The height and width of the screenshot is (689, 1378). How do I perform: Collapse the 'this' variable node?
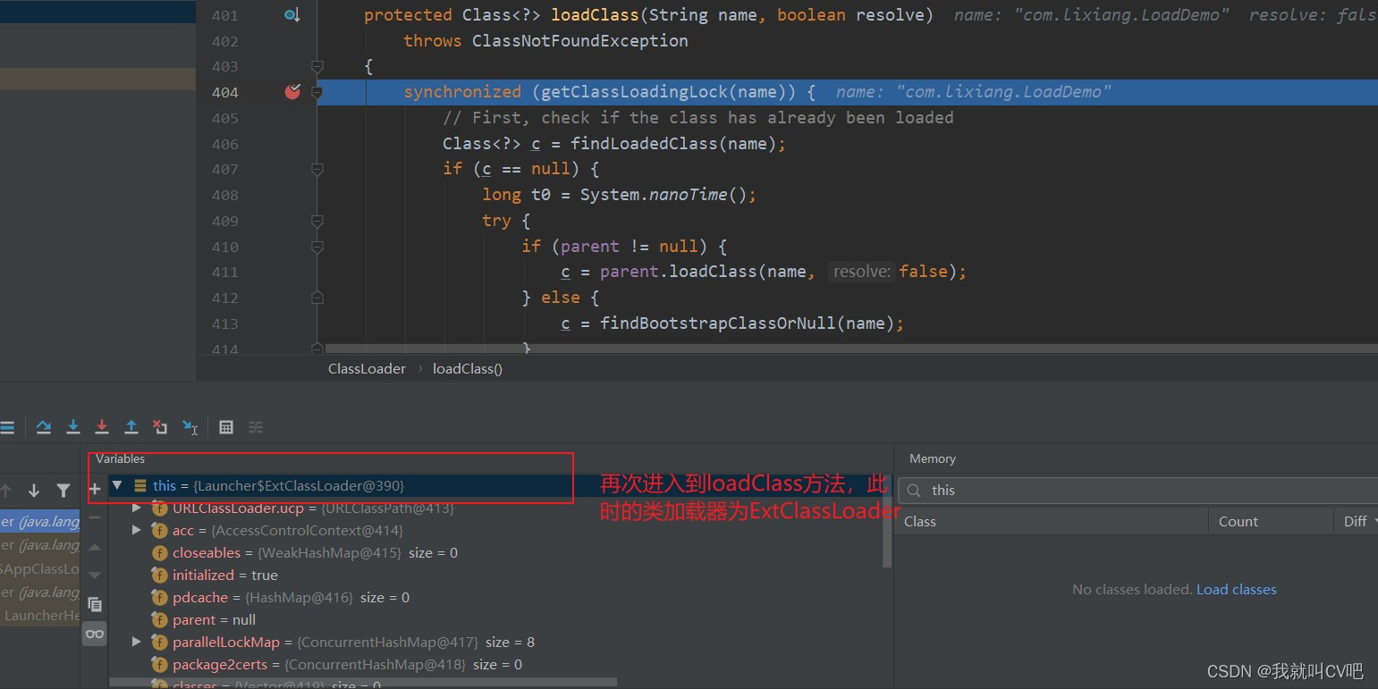pyautogui.click(x=116, y=485)
